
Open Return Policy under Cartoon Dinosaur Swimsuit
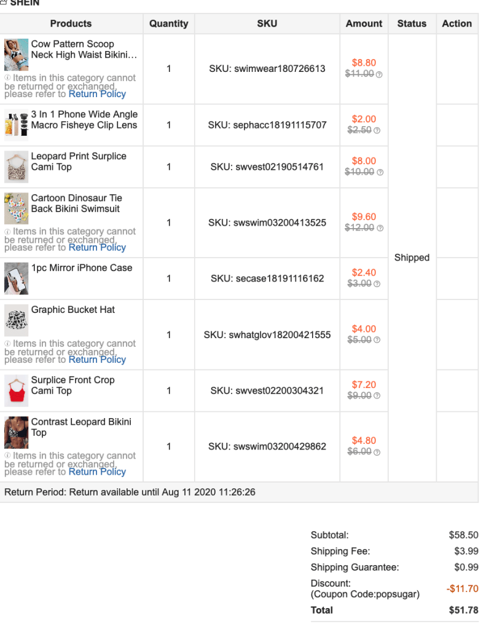[97, 247]
